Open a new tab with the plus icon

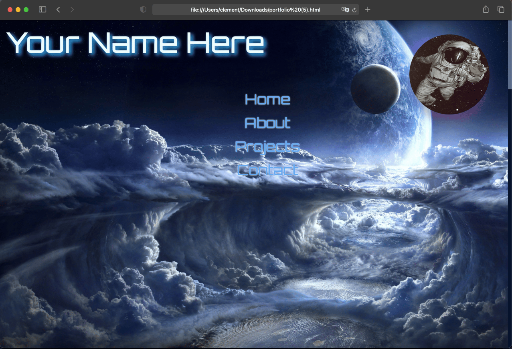368,10
